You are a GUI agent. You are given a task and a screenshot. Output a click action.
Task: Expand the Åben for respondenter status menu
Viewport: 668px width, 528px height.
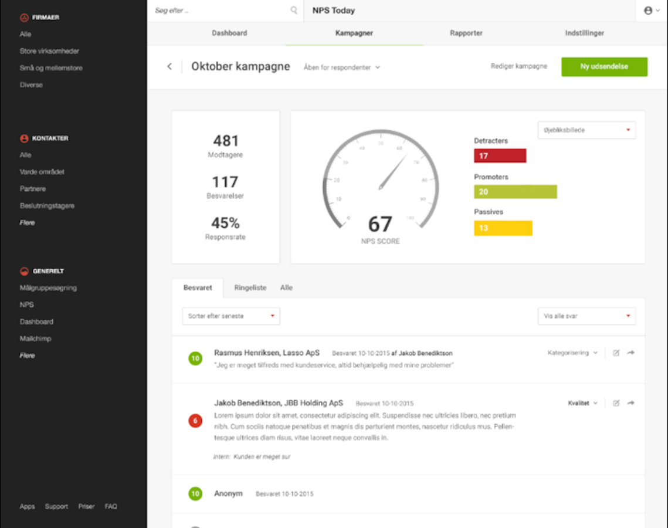(x=342, y=67)
